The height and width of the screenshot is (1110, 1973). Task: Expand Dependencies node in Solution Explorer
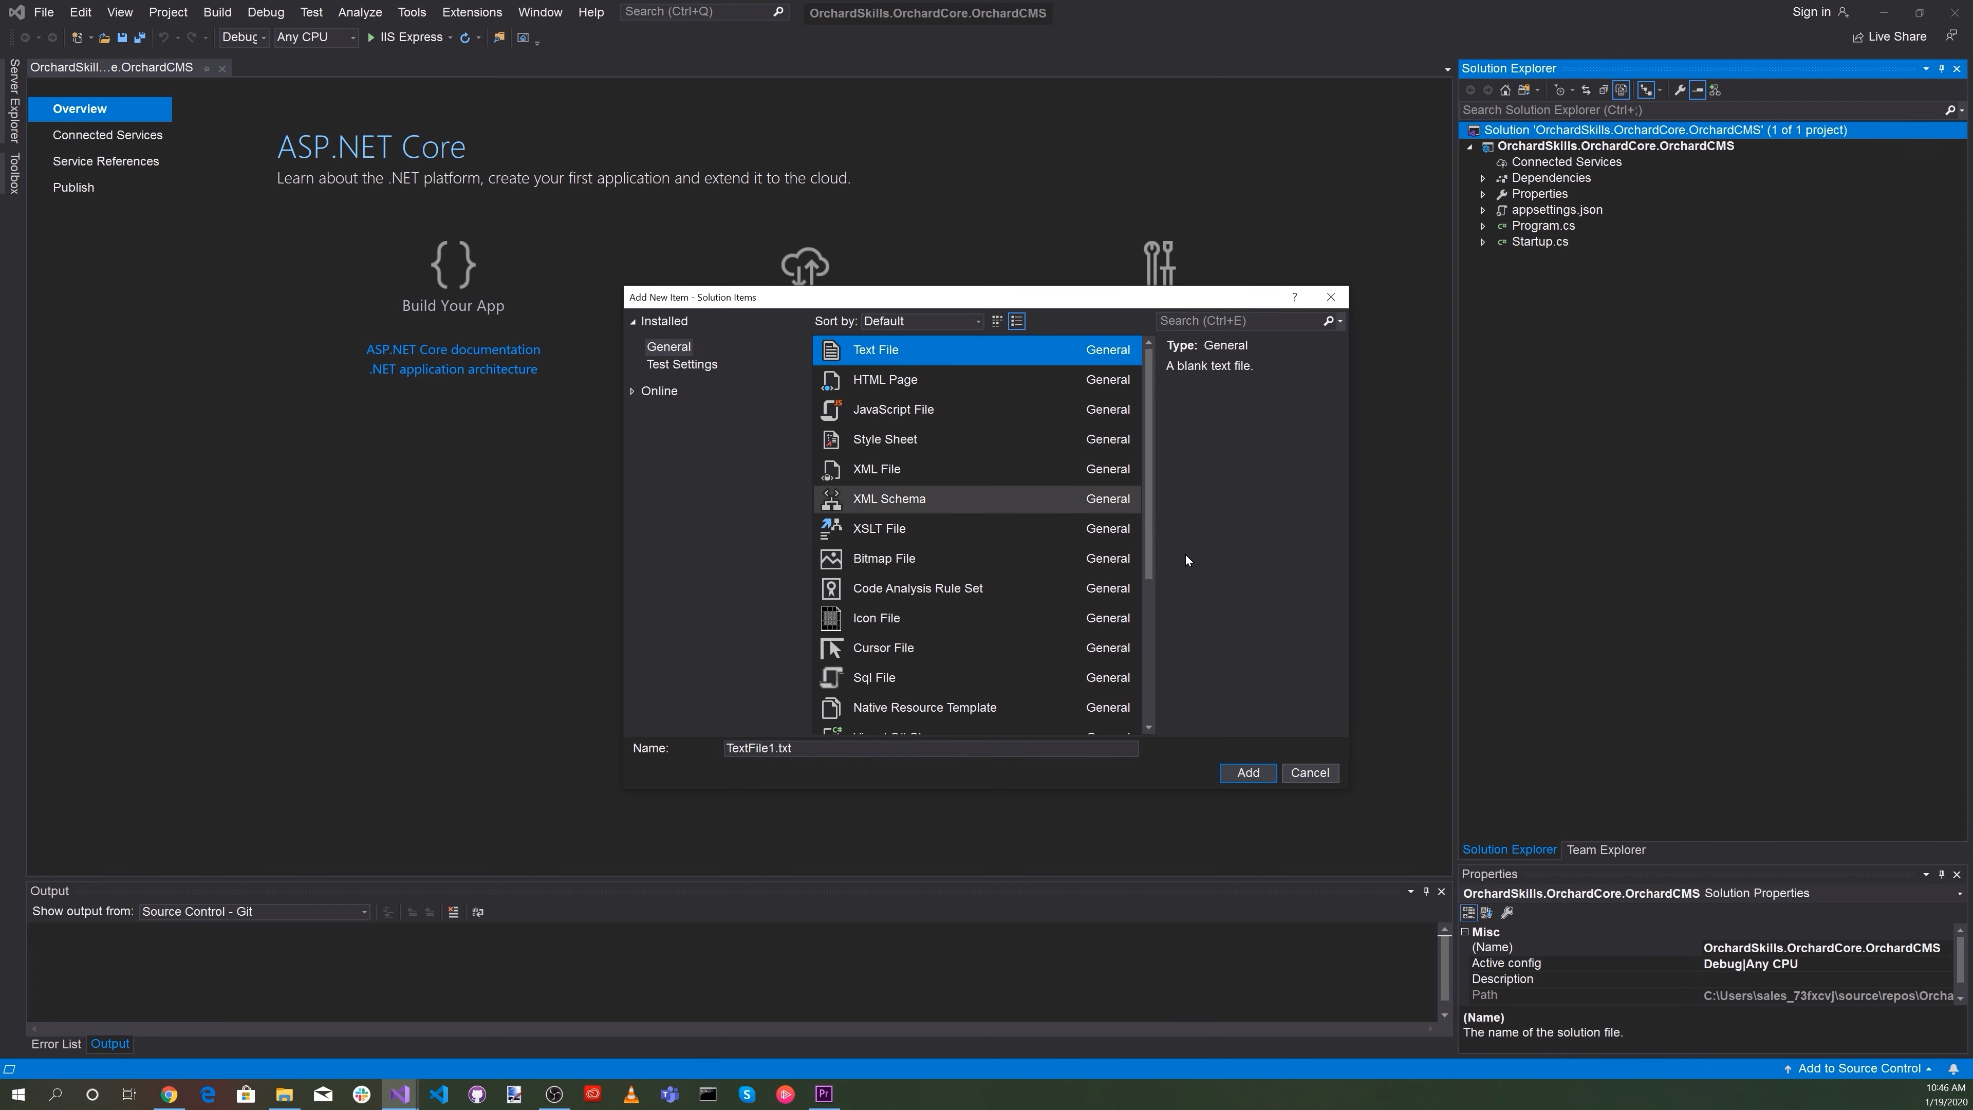click(x=1483, y=178)
